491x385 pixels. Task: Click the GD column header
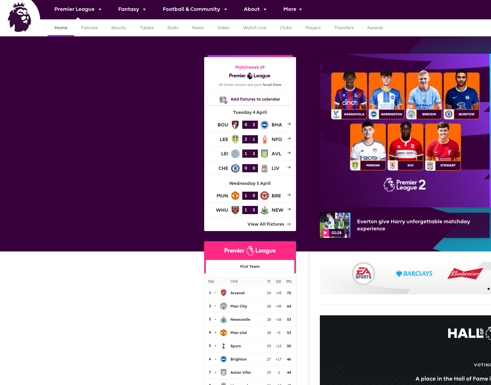point(278,281)
